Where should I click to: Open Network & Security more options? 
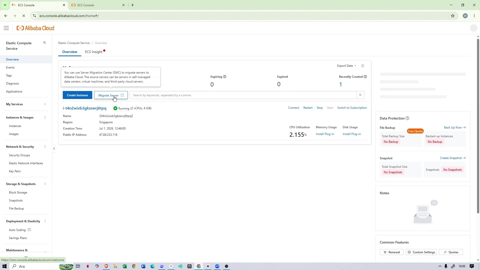click(45, 146)
